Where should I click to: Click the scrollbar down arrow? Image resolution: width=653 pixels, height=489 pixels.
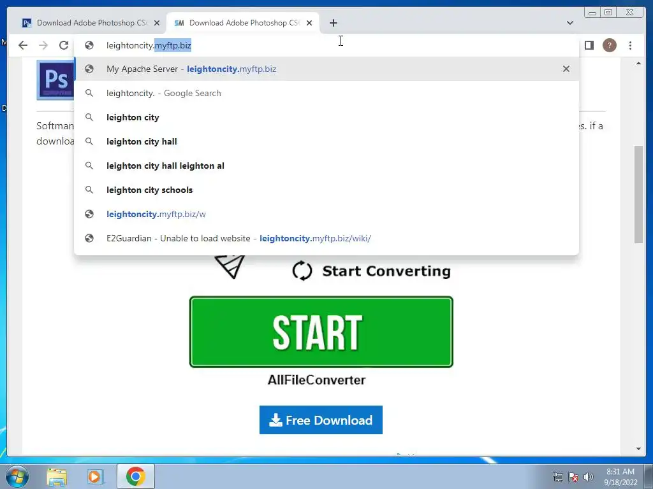[638, 449]
